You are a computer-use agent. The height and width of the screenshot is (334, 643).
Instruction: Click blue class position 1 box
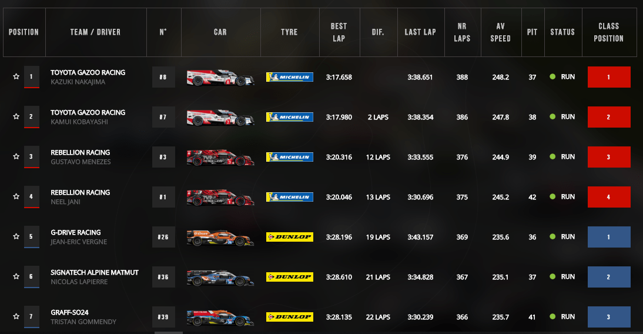[x=609, y=237]
